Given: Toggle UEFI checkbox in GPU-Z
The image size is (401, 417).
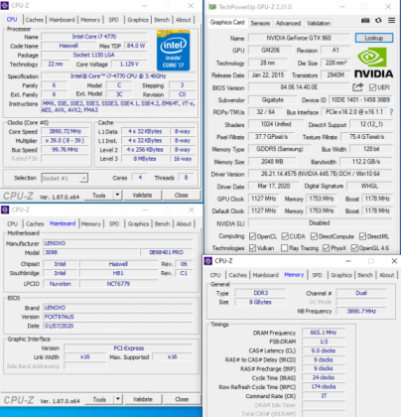Looking at the screenshot, I should [x=372, y=87].
